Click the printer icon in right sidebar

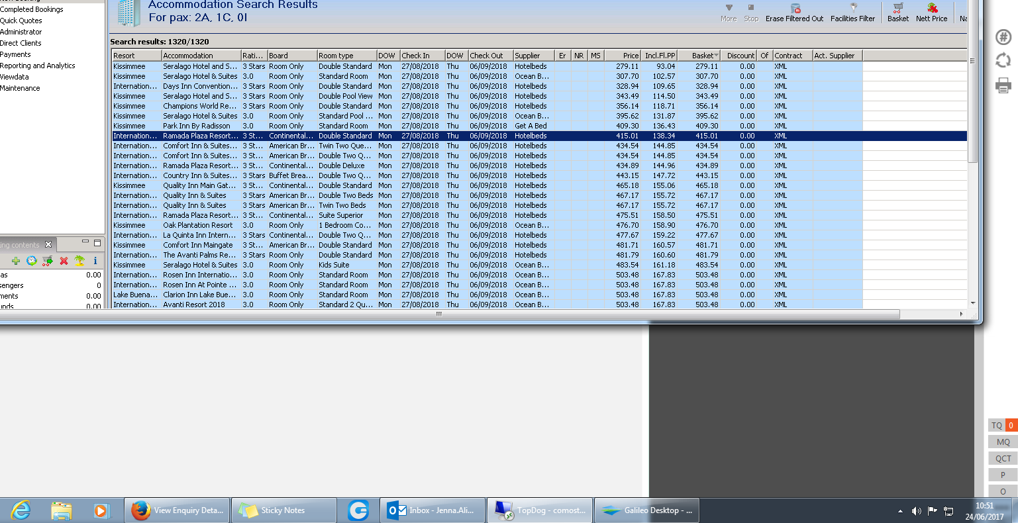coord(1003,85)
